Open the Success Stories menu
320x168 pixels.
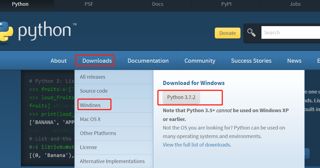(251, 60)
